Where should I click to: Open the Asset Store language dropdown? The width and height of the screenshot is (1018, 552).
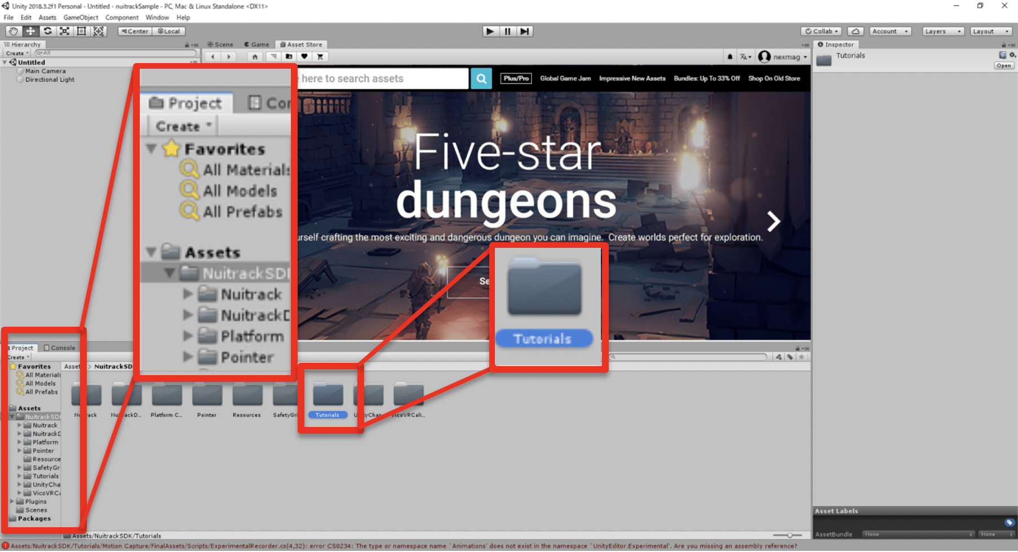745,56
